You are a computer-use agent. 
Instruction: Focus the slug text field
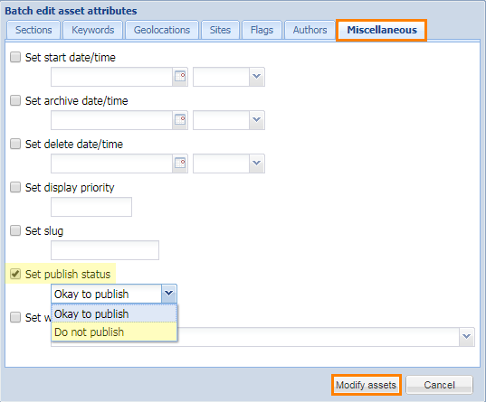point(105,250)
